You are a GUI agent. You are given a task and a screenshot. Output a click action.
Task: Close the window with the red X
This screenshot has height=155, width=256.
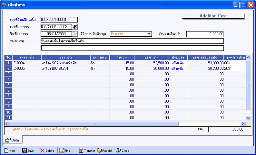point(251,5)
